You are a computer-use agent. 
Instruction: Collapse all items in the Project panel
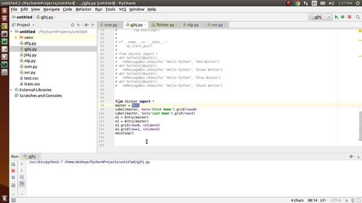(x=78, y=25)
